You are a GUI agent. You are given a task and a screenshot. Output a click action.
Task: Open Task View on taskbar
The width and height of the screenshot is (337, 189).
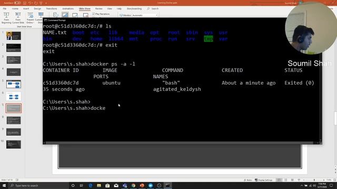pyautogui.click(x=82, y=185)
